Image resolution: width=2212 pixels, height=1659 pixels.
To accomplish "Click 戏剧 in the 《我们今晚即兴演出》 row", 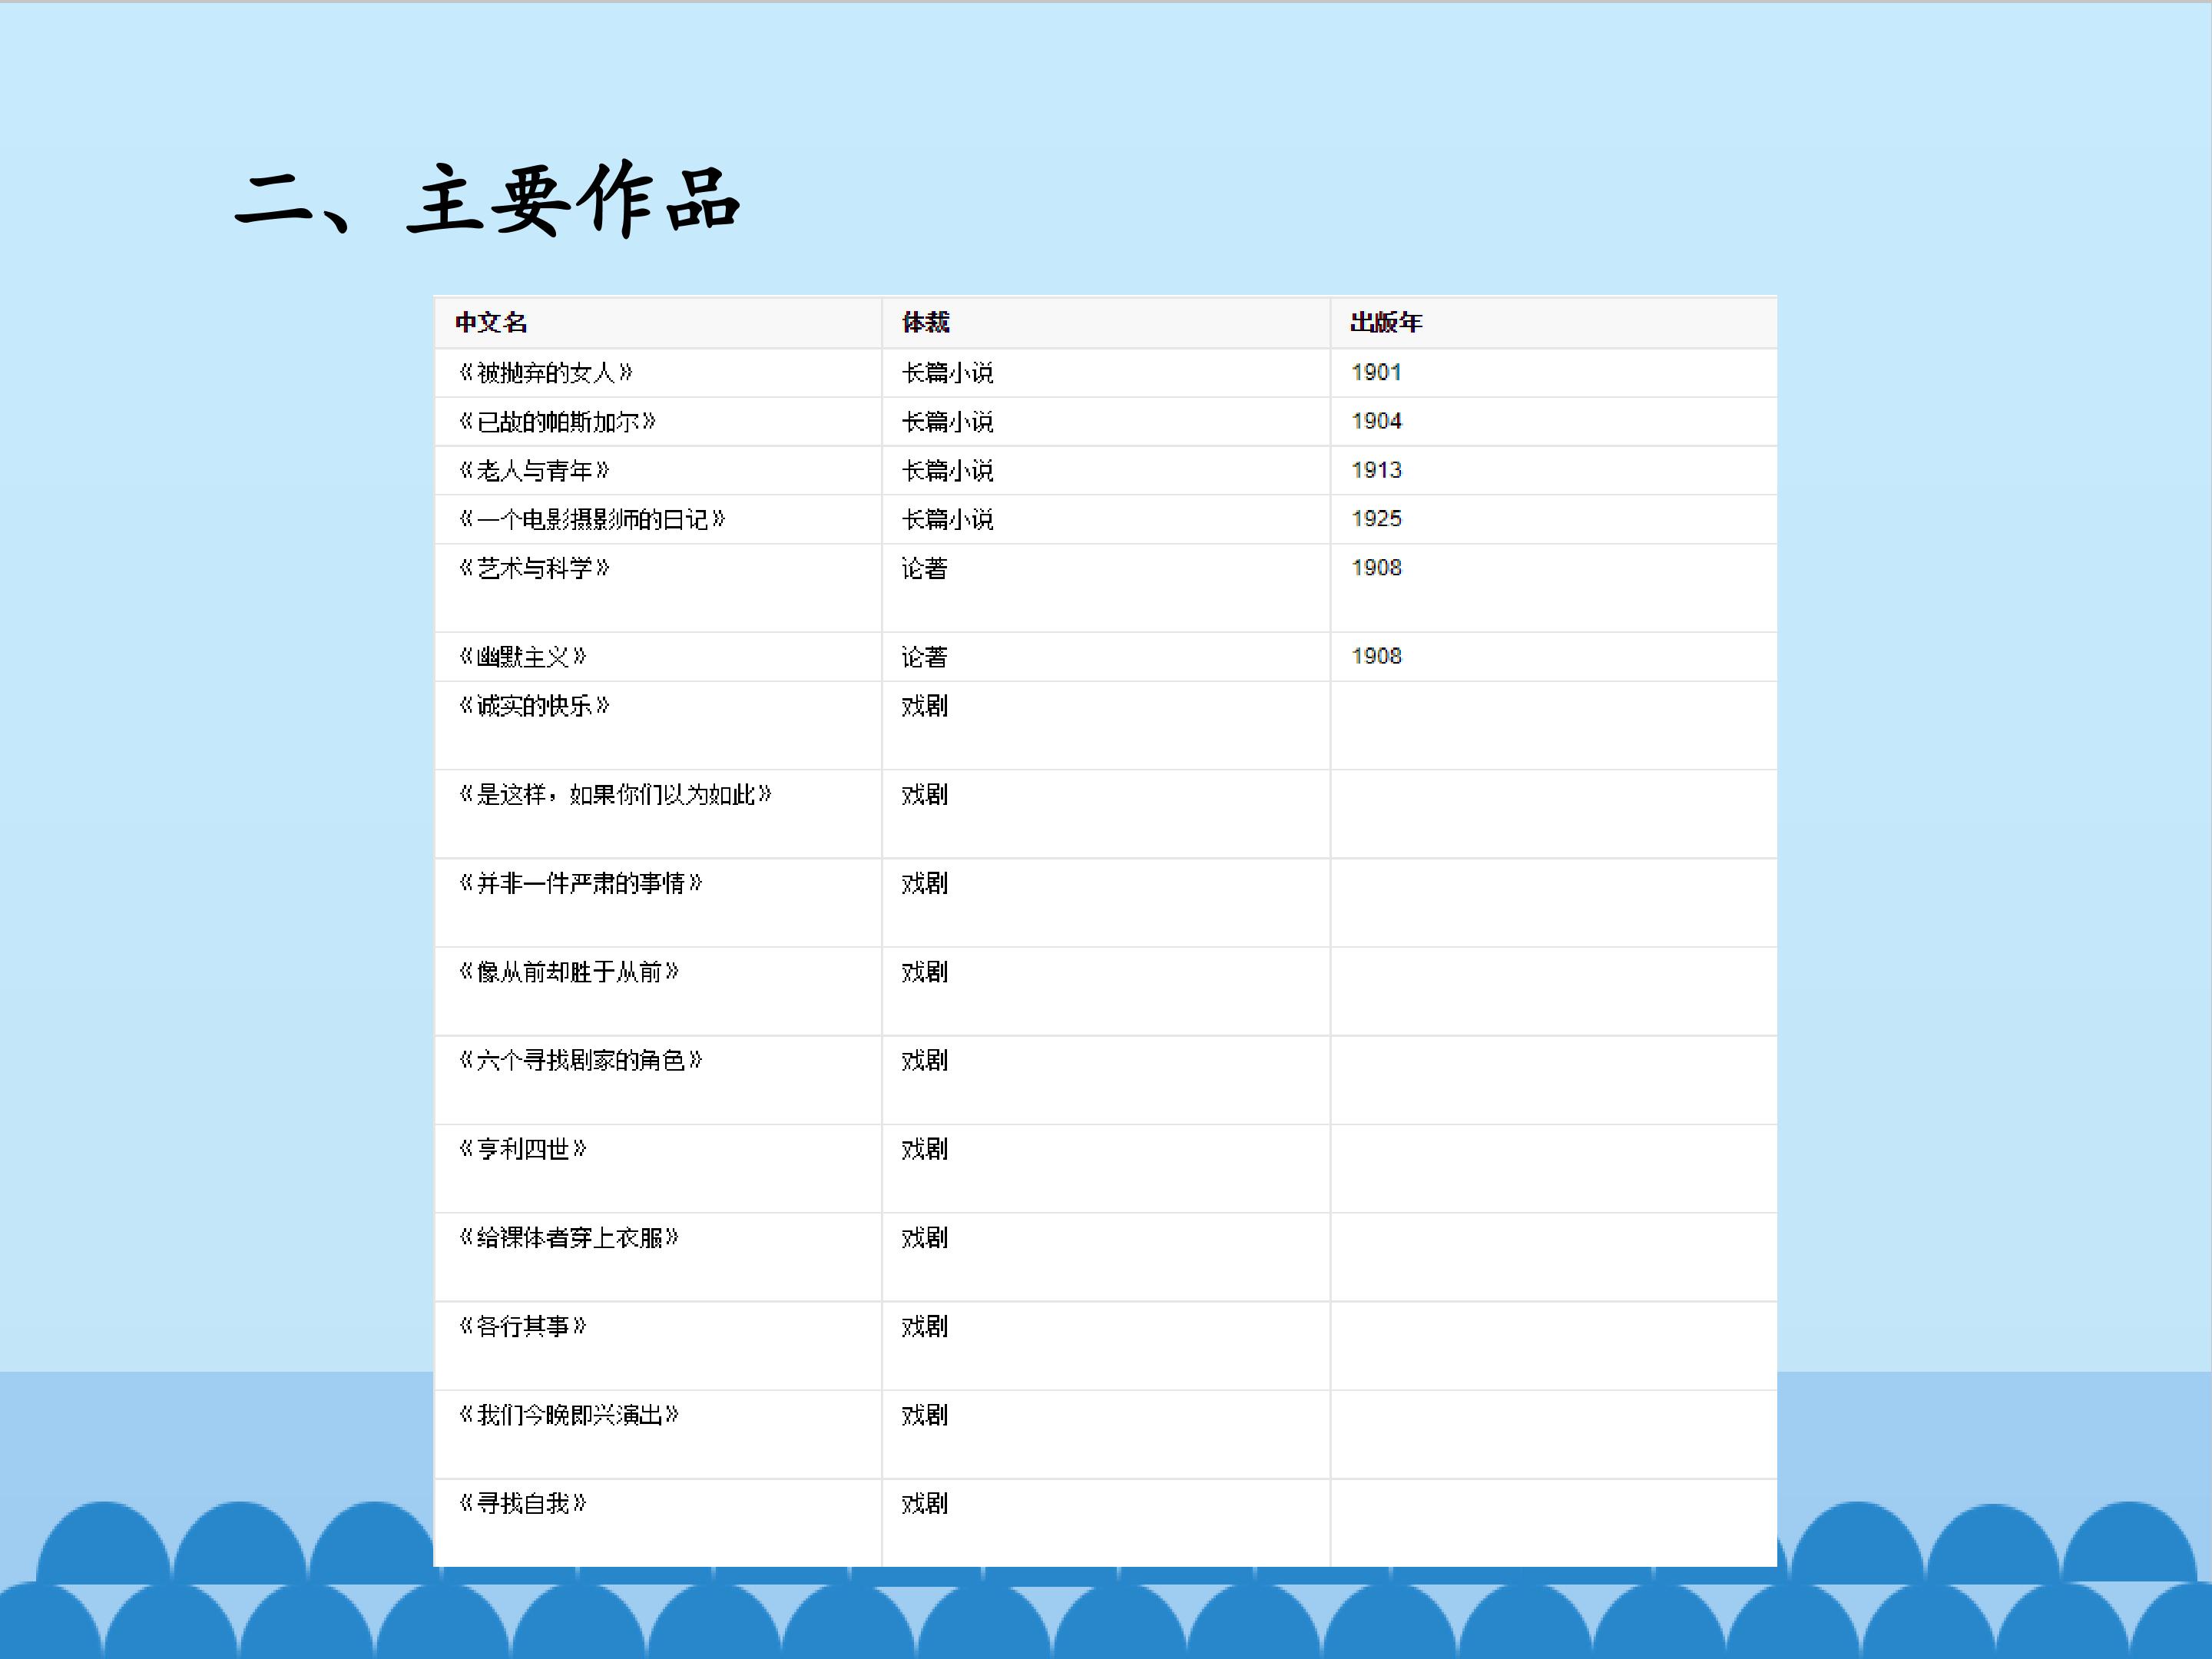I will click(x=924, y=1415).
